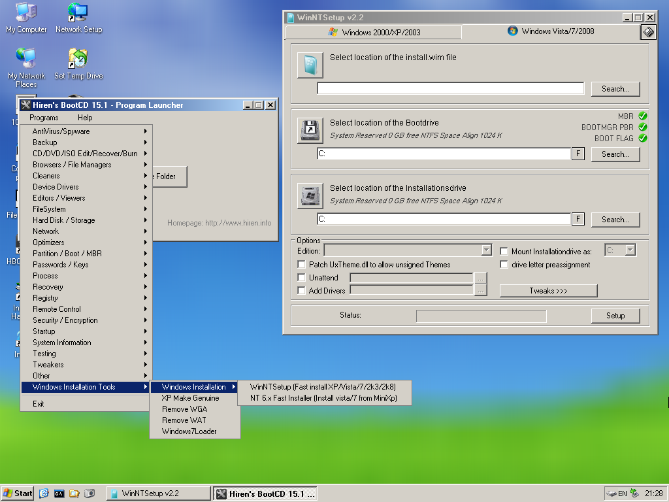Click the WinNTSetup top-right corner tool icon
Image resolution: width=669 pixels, height=502 pixels.
click(x=647, y=32)
